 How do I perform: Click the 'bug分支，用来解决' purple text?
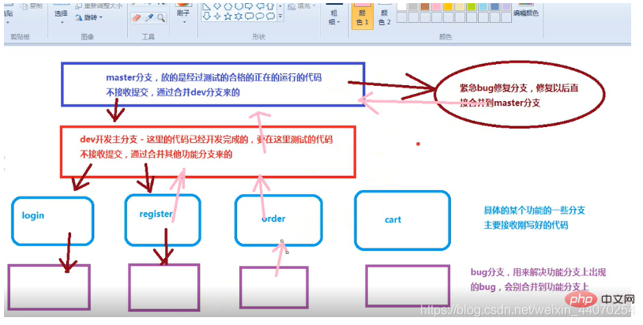click(x=538, y=272)
